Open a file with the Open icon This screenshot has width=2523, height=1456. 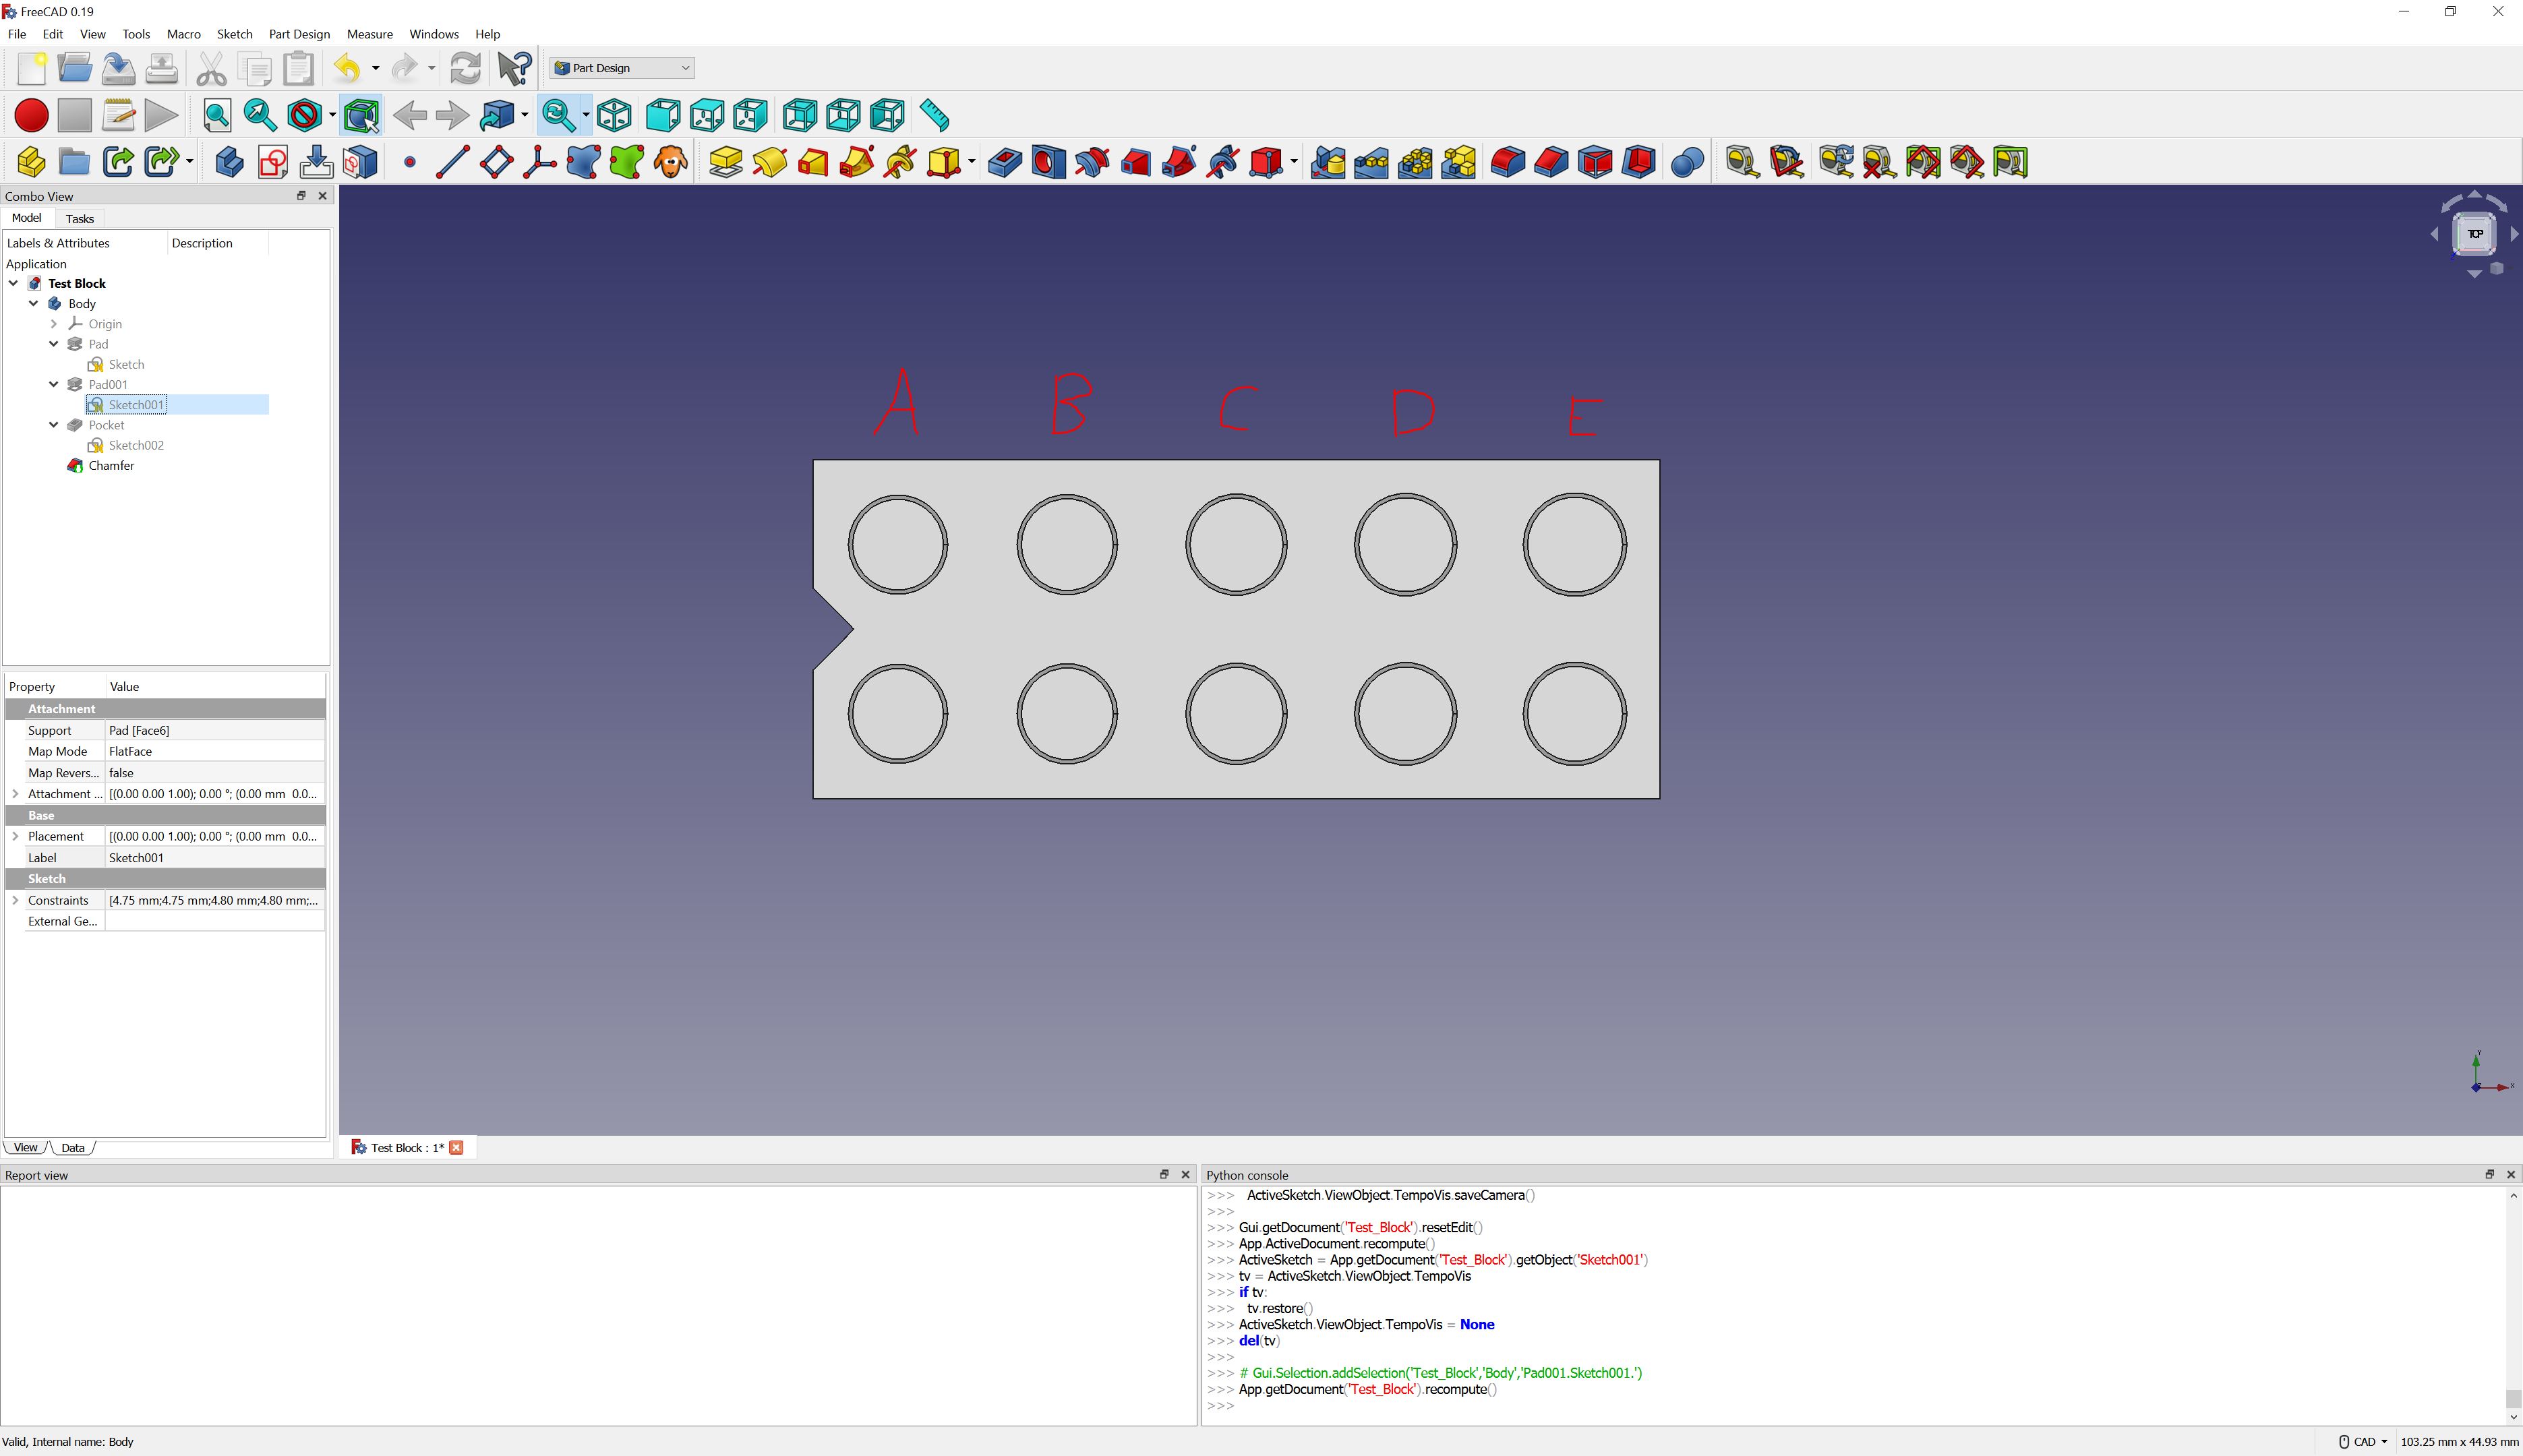[x=75, y=68]
